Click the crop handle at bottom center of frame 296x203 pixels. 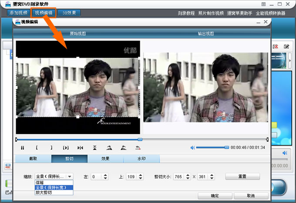(x=78, y=117)
